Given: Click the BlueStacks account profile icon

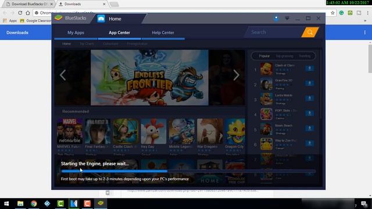Looking at the screenshot, I should [277, 18].
